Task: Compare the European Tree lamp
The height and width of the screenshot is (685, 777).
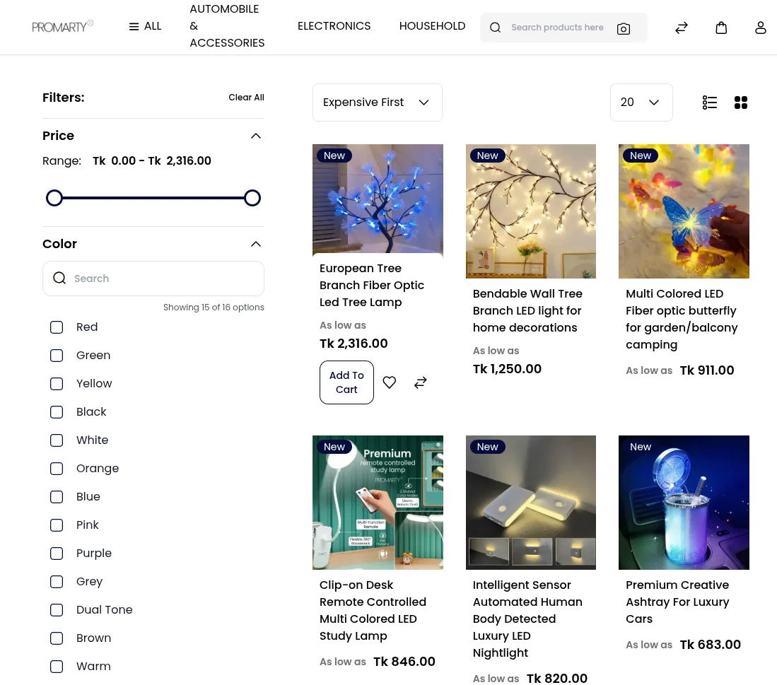Action: coord(420,382)
